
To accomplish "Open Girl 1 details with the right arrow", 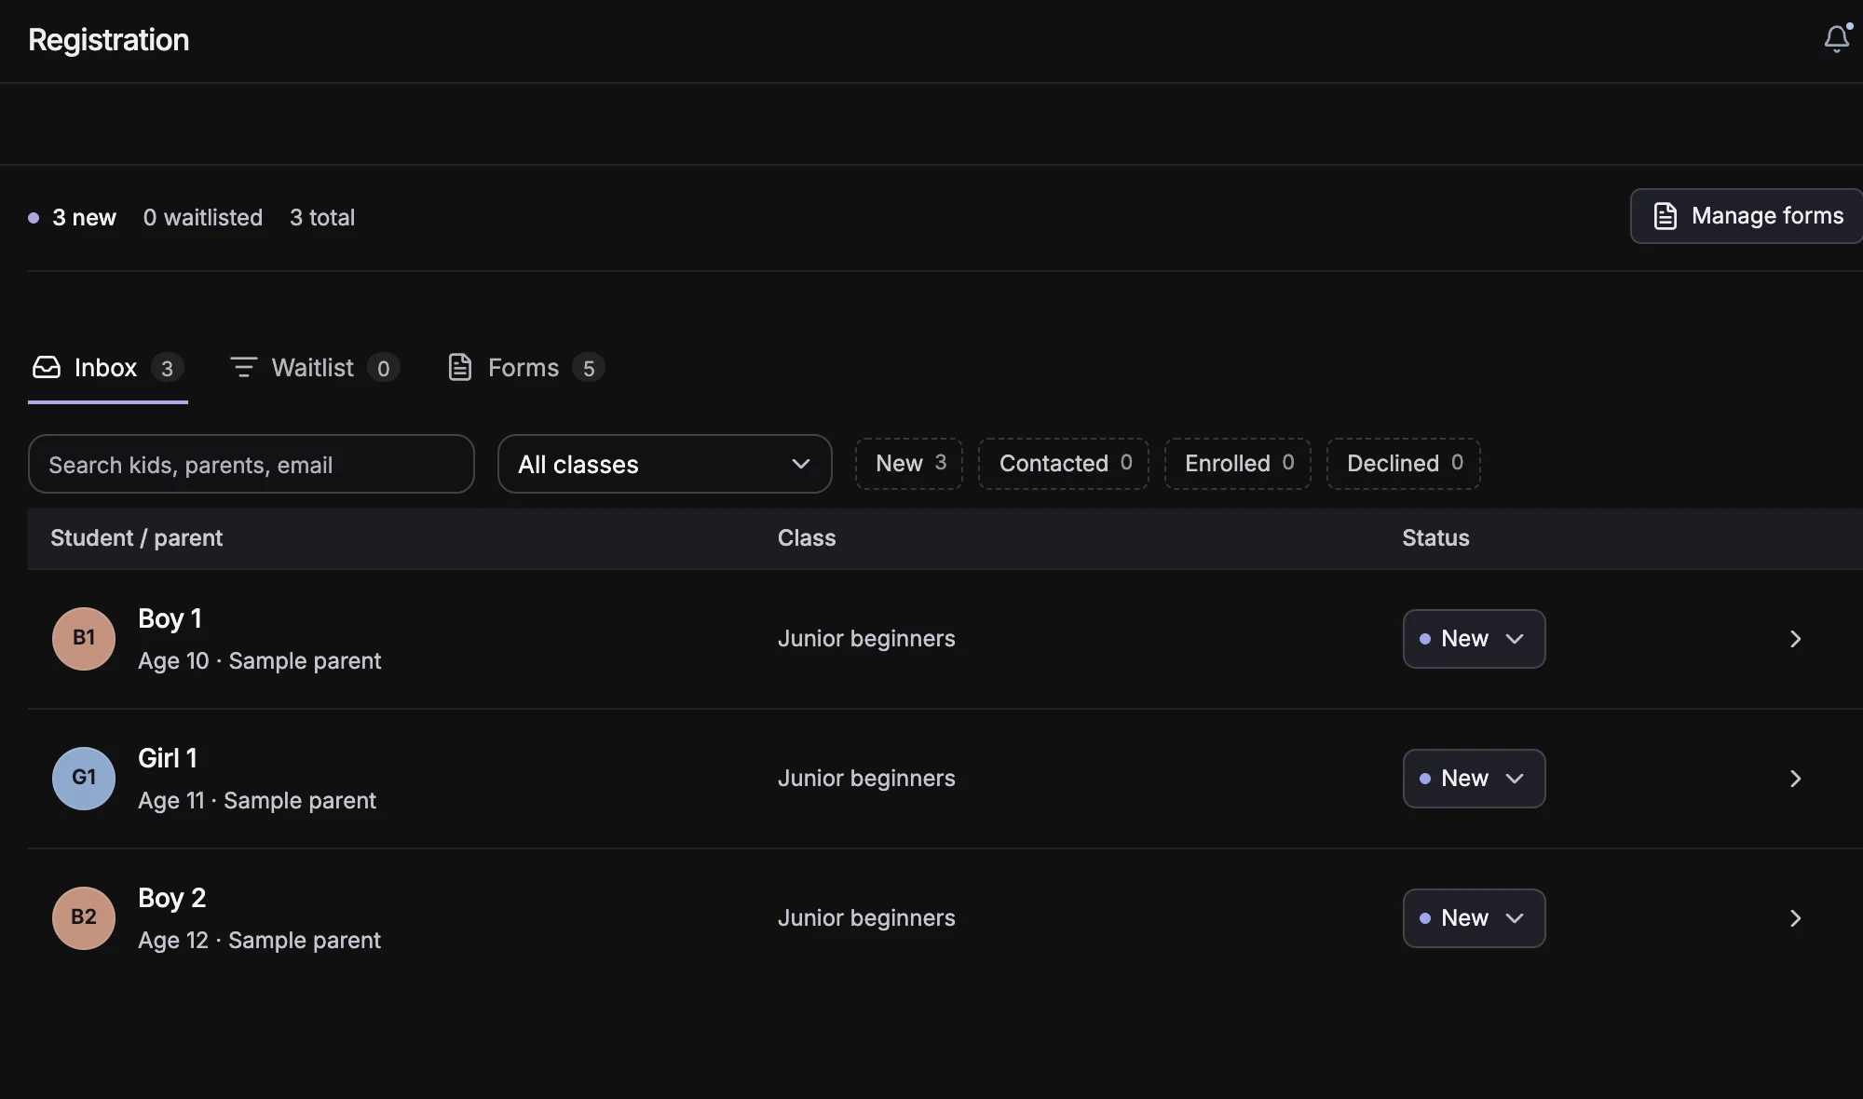I will (1795, 779).
